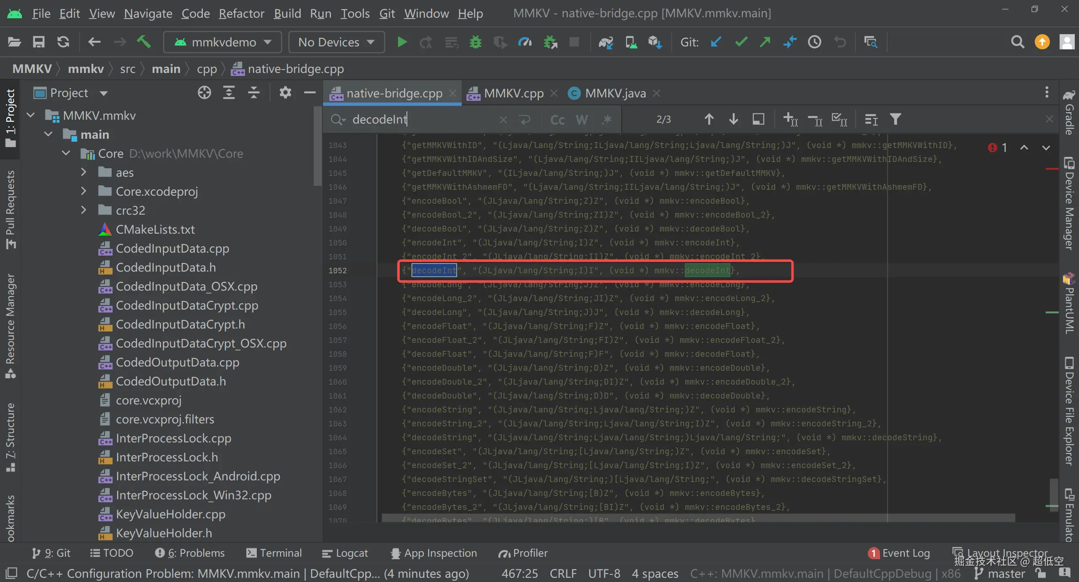Open the mmkvdemo run configuration dropdown
Viewport: 1079px width, 582px height.
[x=223, y=42]
